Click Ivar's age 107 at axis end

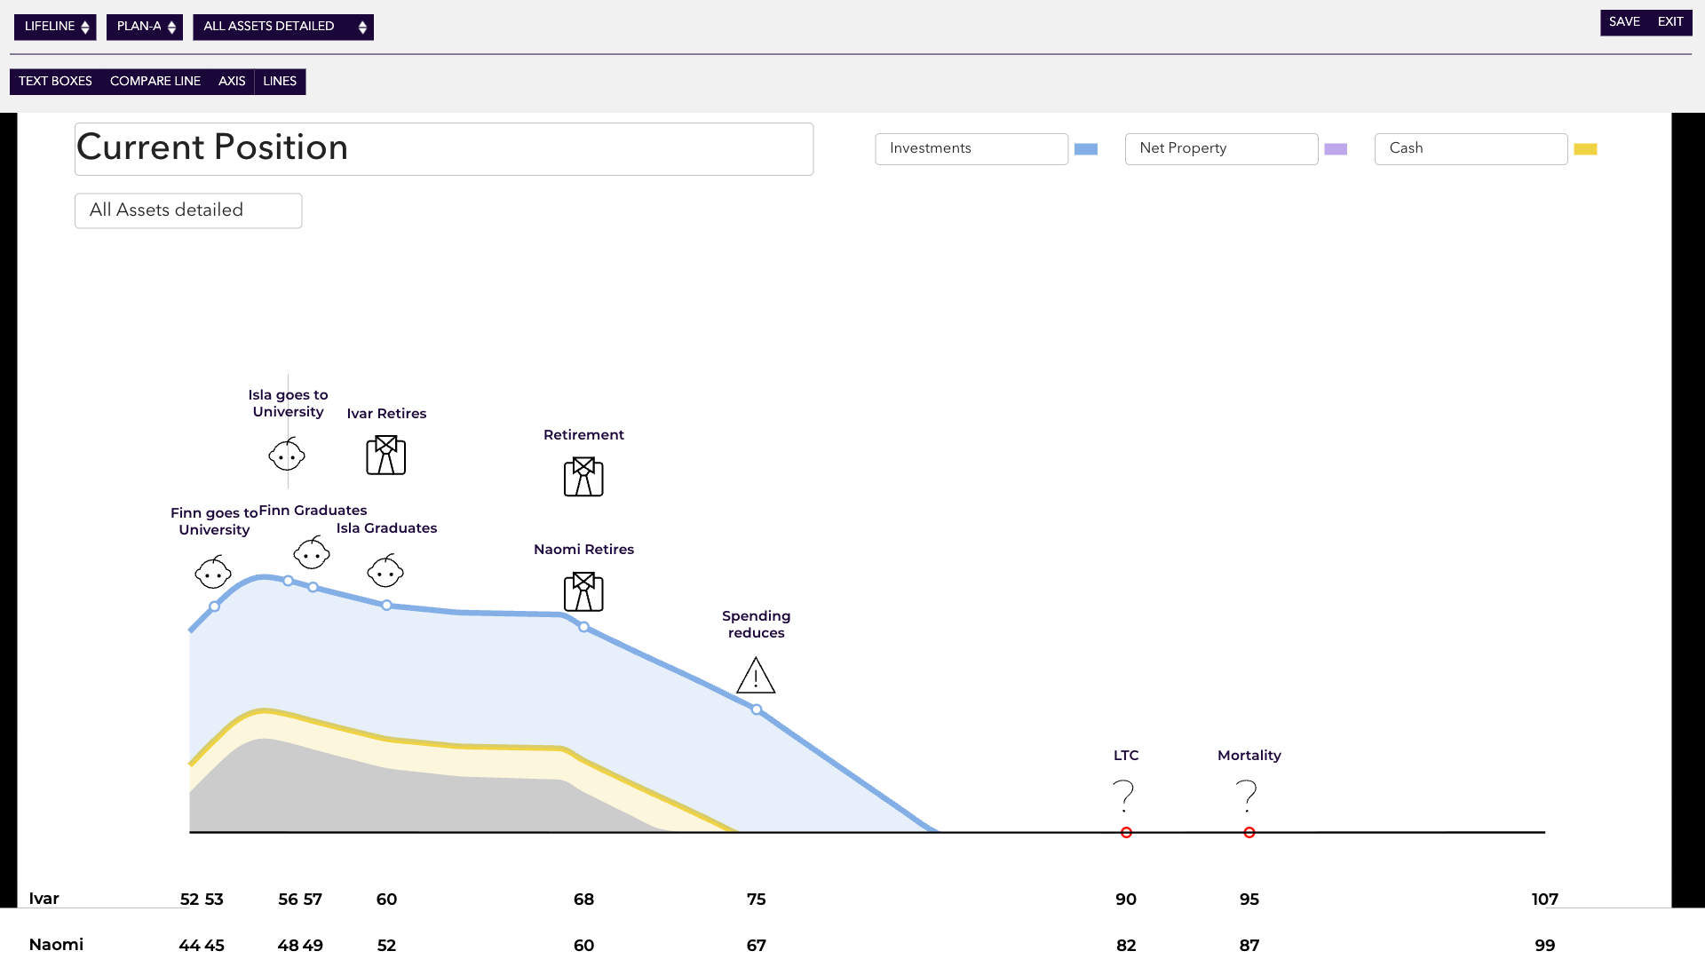1545,900
